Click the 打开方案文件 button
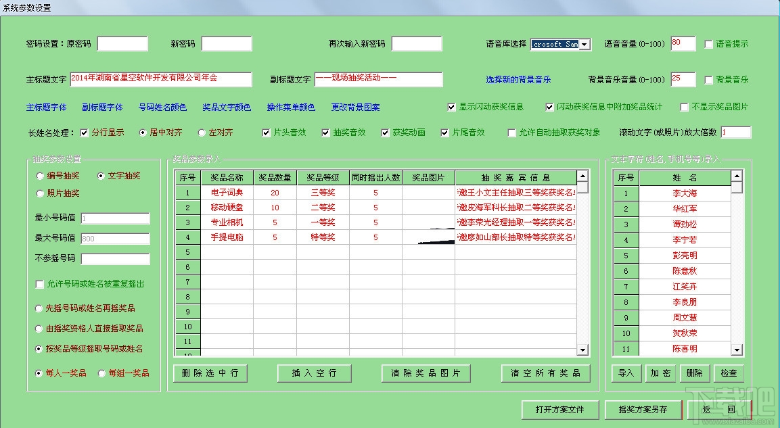Image resolution: width=780 pixels, height=428 pixels. pyautogui.click(x=559, y=410)
